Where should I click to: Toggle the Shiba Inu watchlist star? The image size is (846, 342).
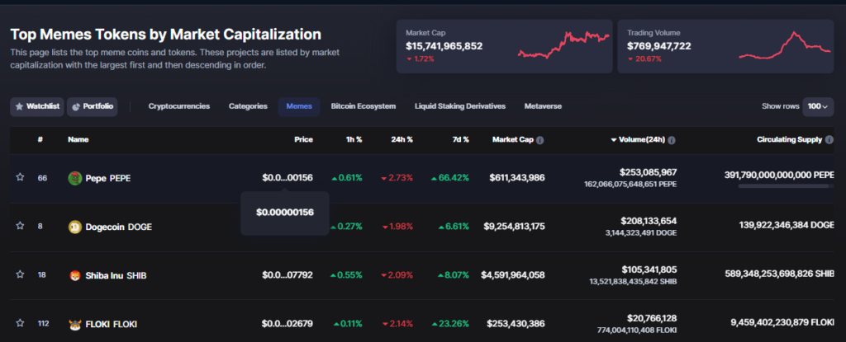tap(20, 275)
